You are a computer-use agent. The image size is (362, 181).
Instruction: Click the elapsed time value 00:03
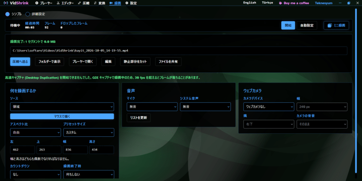30,27
